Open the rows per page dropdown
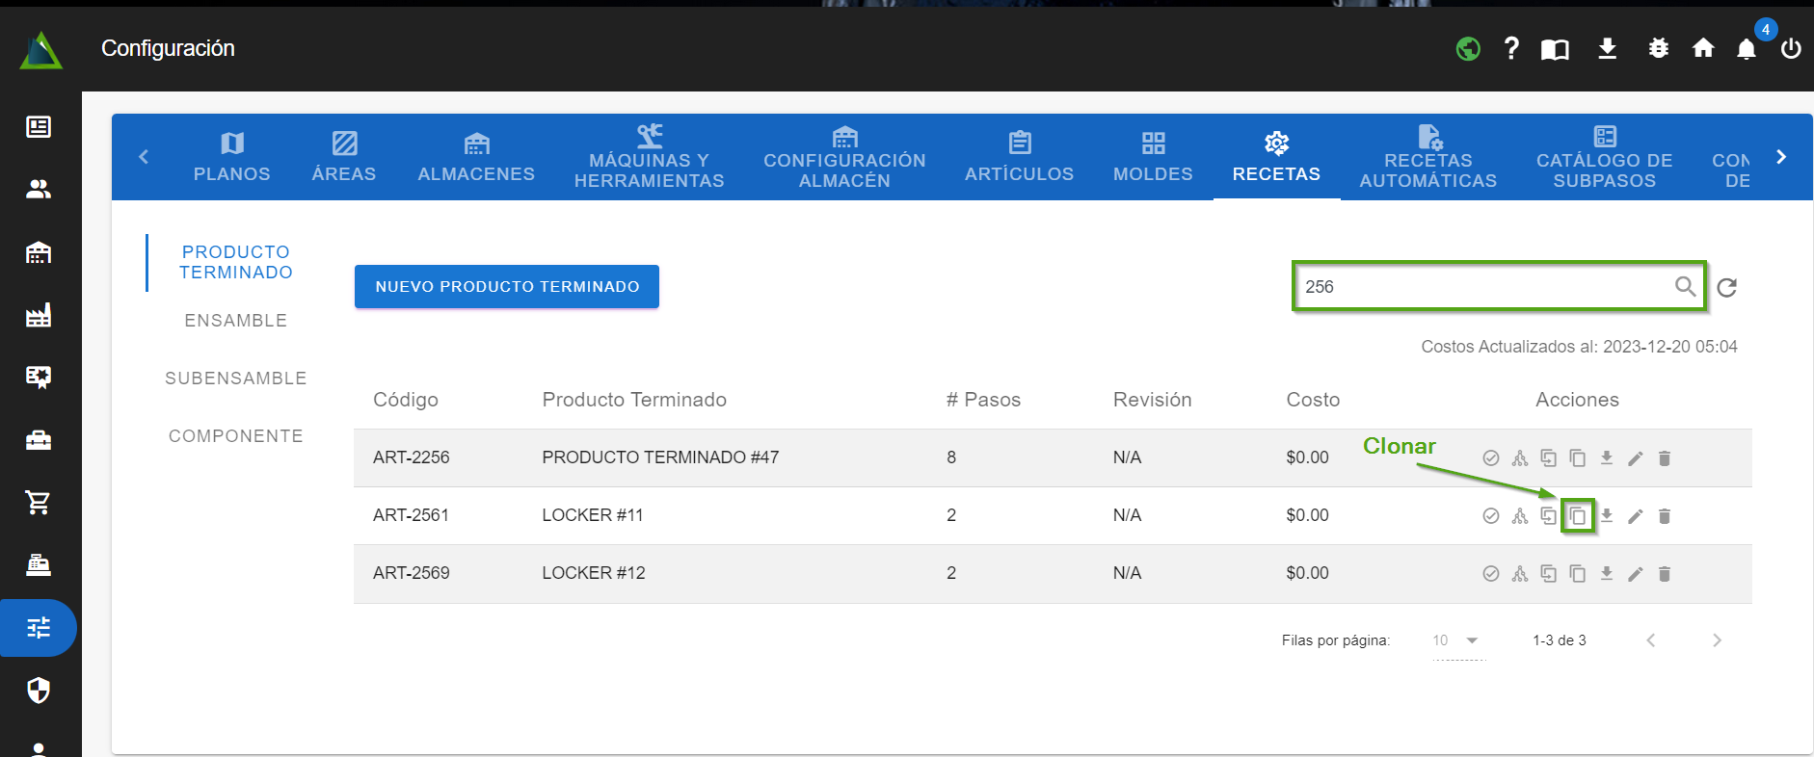 1457,640
